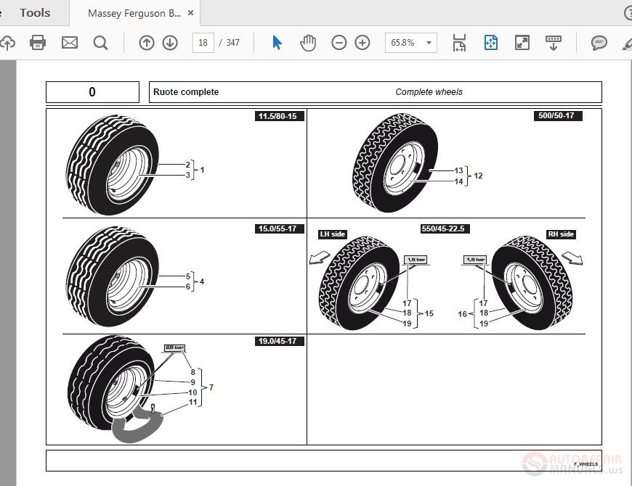Open the 65.8% zoom level dropdown
632x486 pixels.
429,43
